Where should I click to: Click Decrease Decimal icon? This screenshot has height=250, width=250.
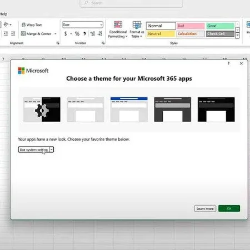(x=100, y=34)
